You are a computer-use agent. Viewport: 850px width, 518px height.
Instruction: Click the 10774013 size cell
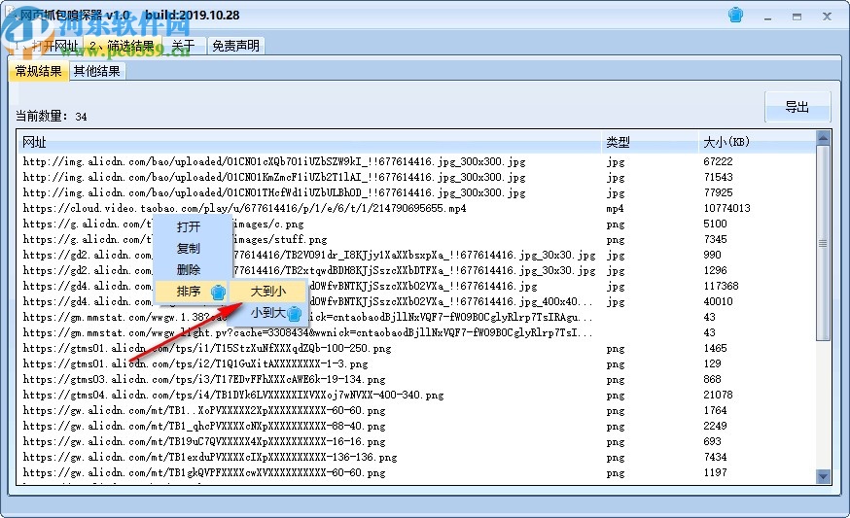pos(726,208)
